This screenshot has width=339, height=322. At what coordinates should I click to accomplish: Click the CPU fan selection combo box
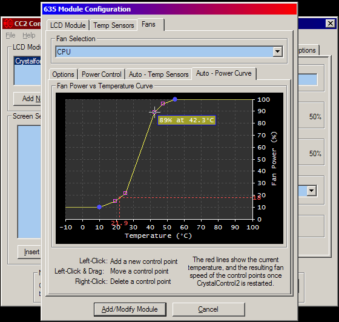coord(169,51)
